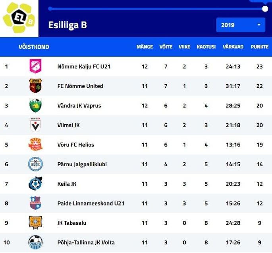
Task: Click the Vändra JK Vaprus green crest
Action: coord(35,105)
